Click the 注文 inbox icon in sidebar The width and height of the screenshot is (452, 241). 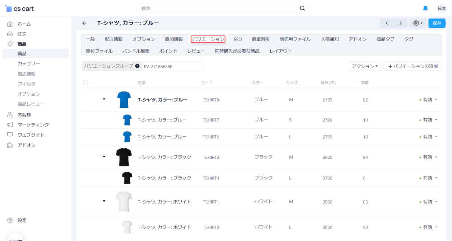(10, 34)
